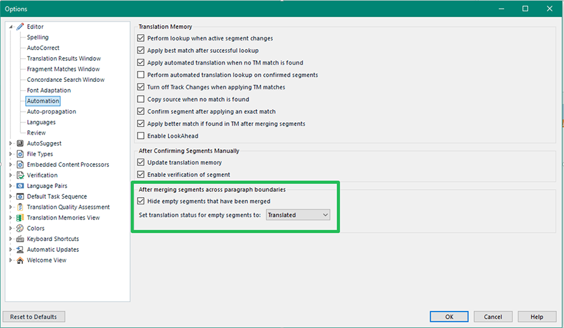
Task: Uncheck Hide empty segments that have been merged
Action: pos(141,201)
